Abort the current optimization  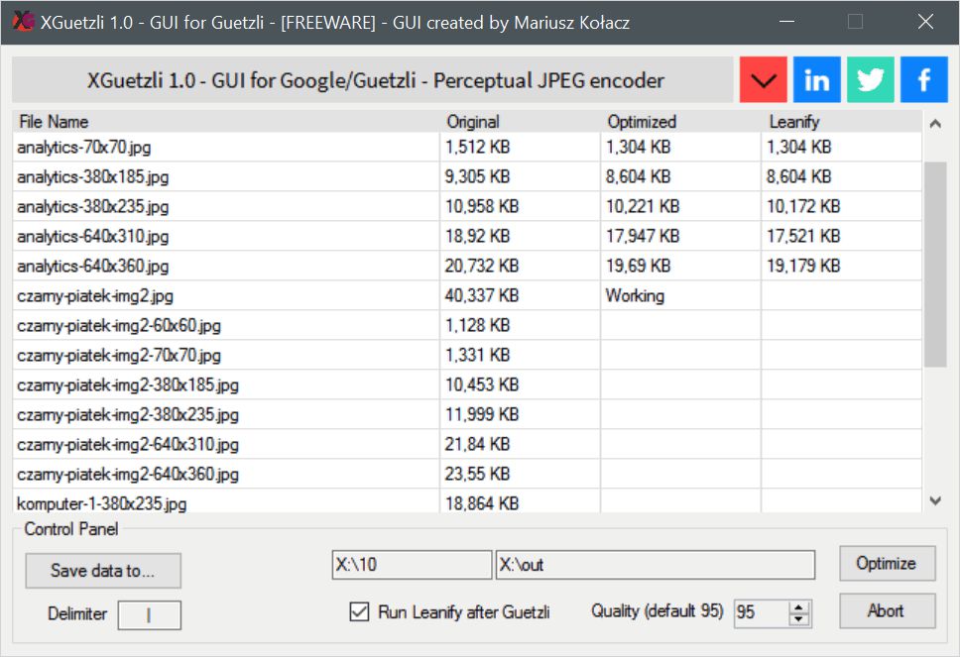[x=887, y=610]
